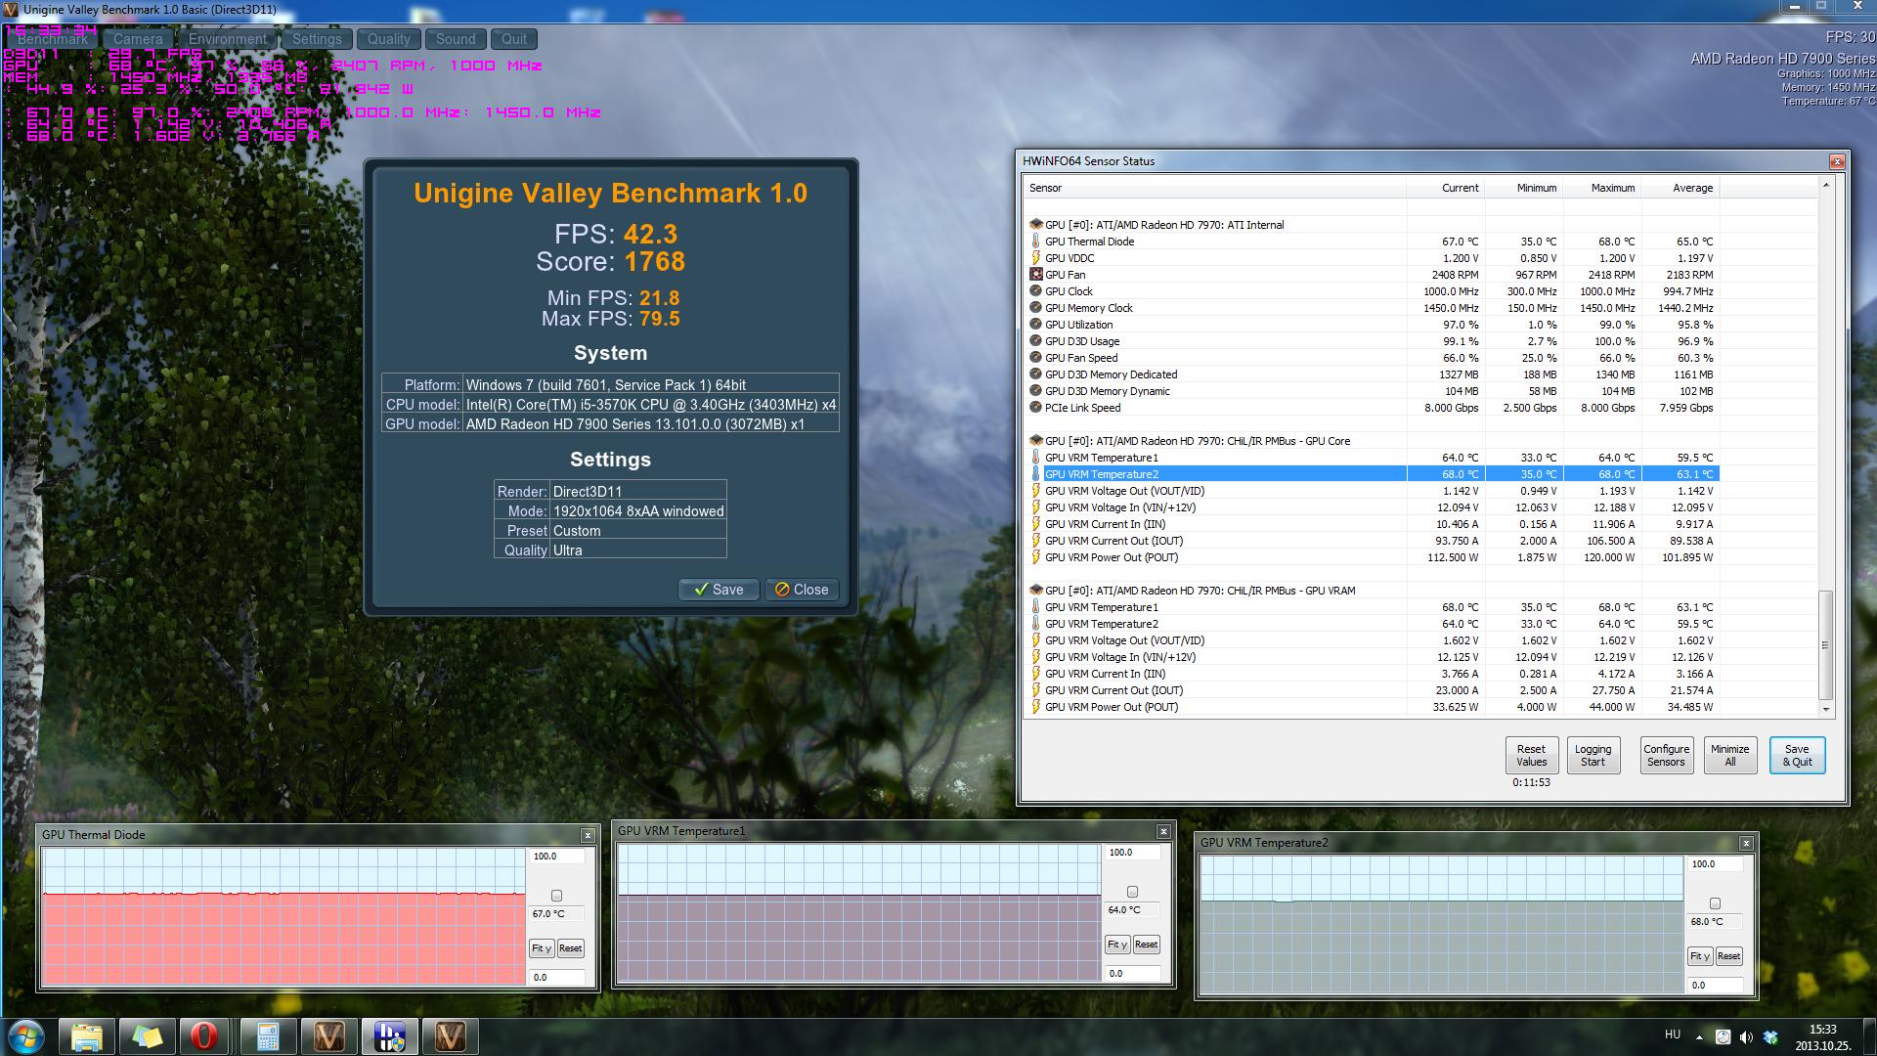Start logging in HWiNFO64

coord(1593,755)
